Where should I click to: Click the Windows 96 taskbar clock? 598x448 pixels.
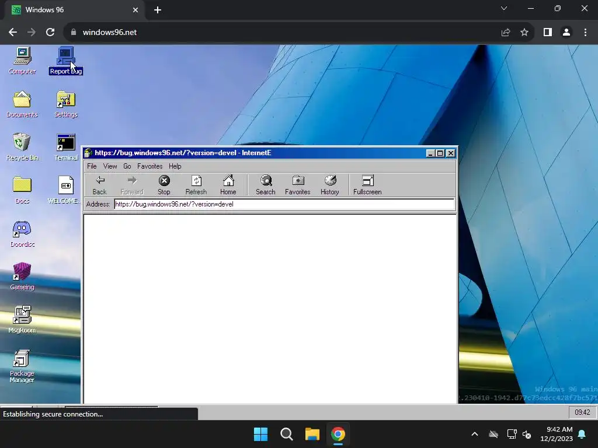click(x=582, y=412)
